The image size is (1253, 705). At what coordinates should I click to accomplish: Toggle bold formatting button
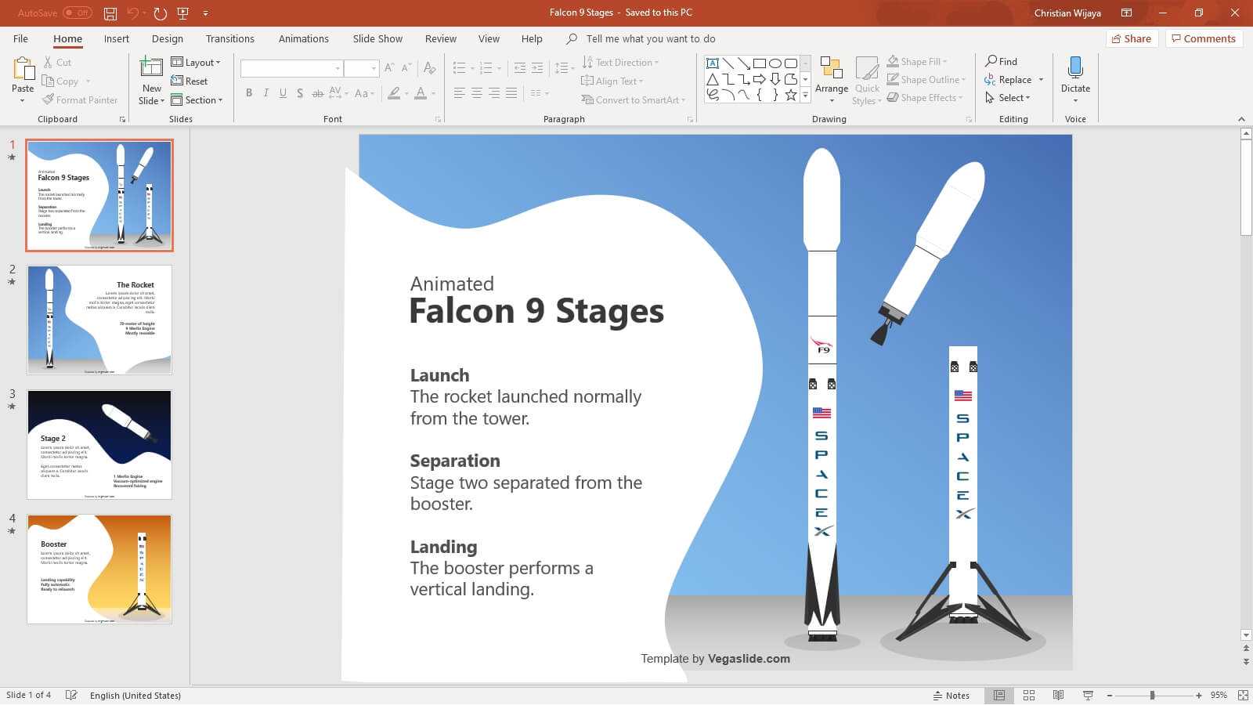(x=249, y=93)
